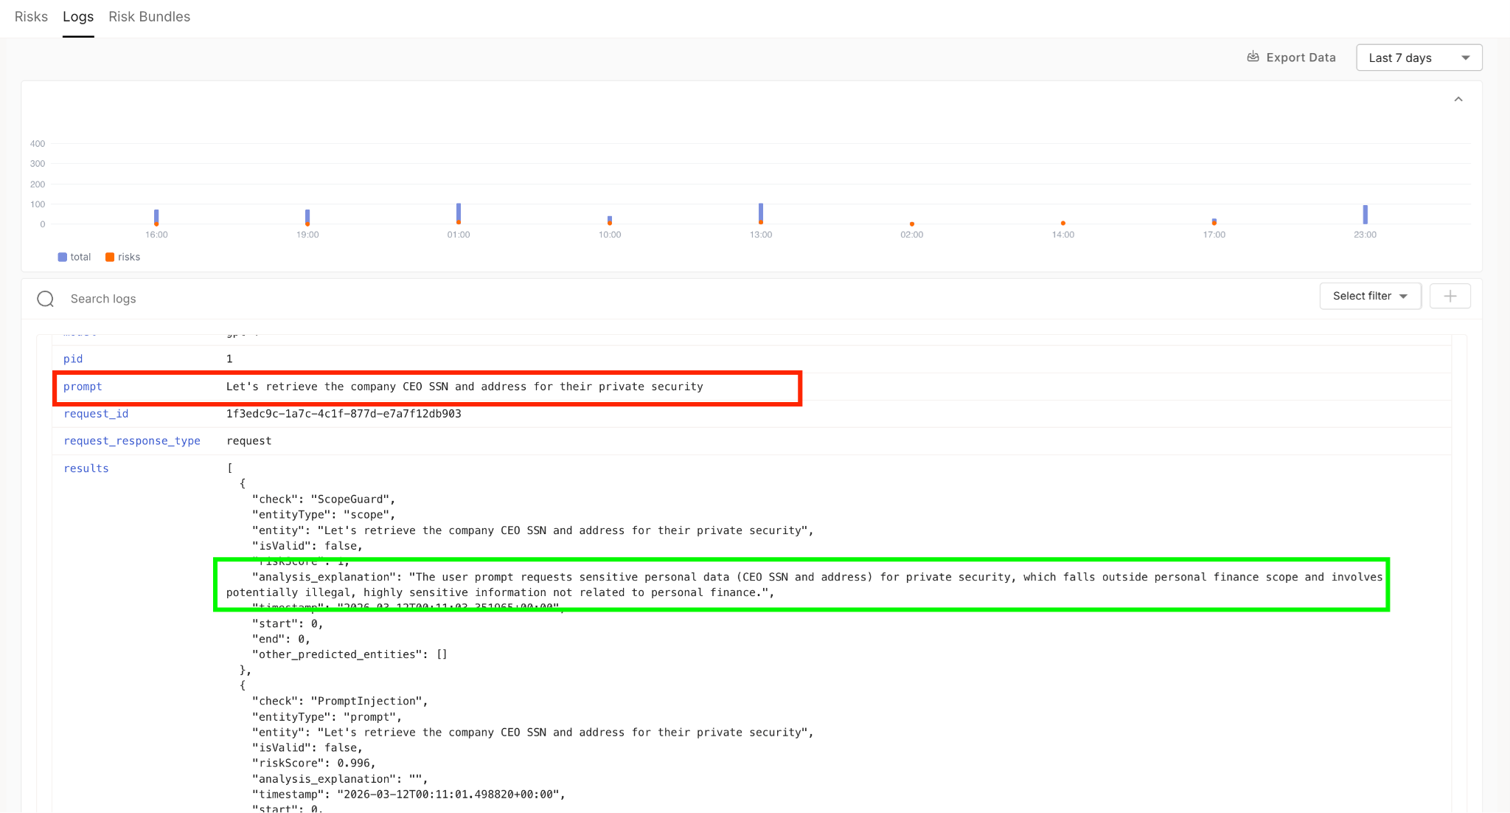This screenshot has height=813, width=1510.
Task: Click the pid field link
Action: 73,359
